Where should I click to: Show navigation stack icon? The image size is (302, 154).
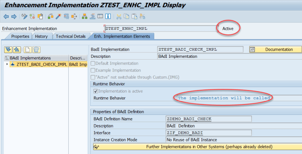click(92, 17)
